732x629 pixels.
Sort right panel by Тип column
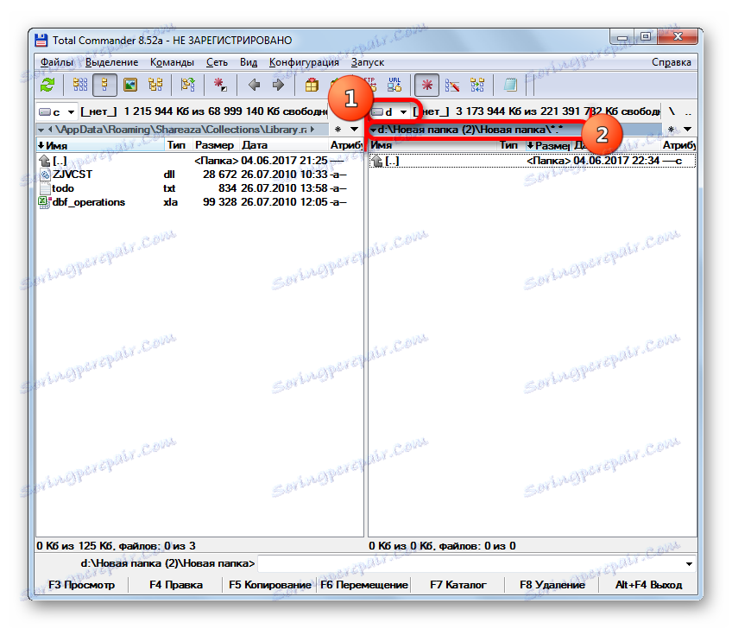pos(511,145)
